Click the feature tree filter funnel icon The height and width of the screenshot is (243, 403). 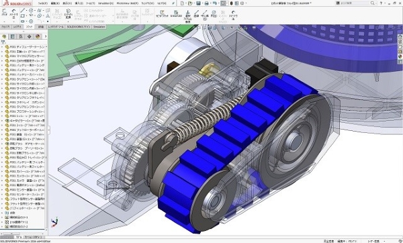coord(3,42)
